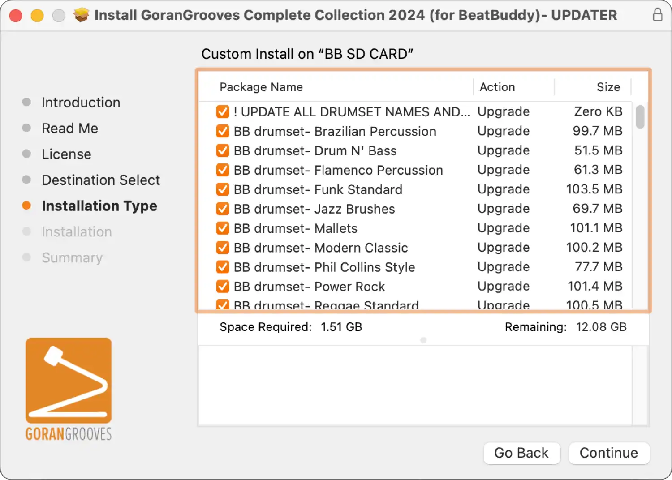The image size is (672, 480).
Task: Click the Package Name column header
Action: [x=261, y=87]
